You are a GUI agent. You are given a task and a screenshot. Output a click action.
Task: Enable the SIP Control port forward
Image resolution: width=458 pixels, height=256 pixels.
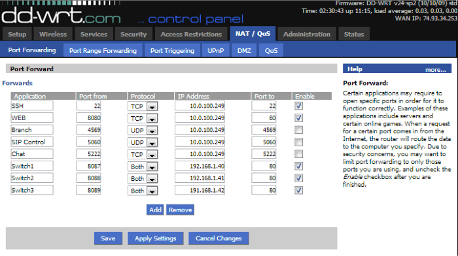tap(298, 142)
